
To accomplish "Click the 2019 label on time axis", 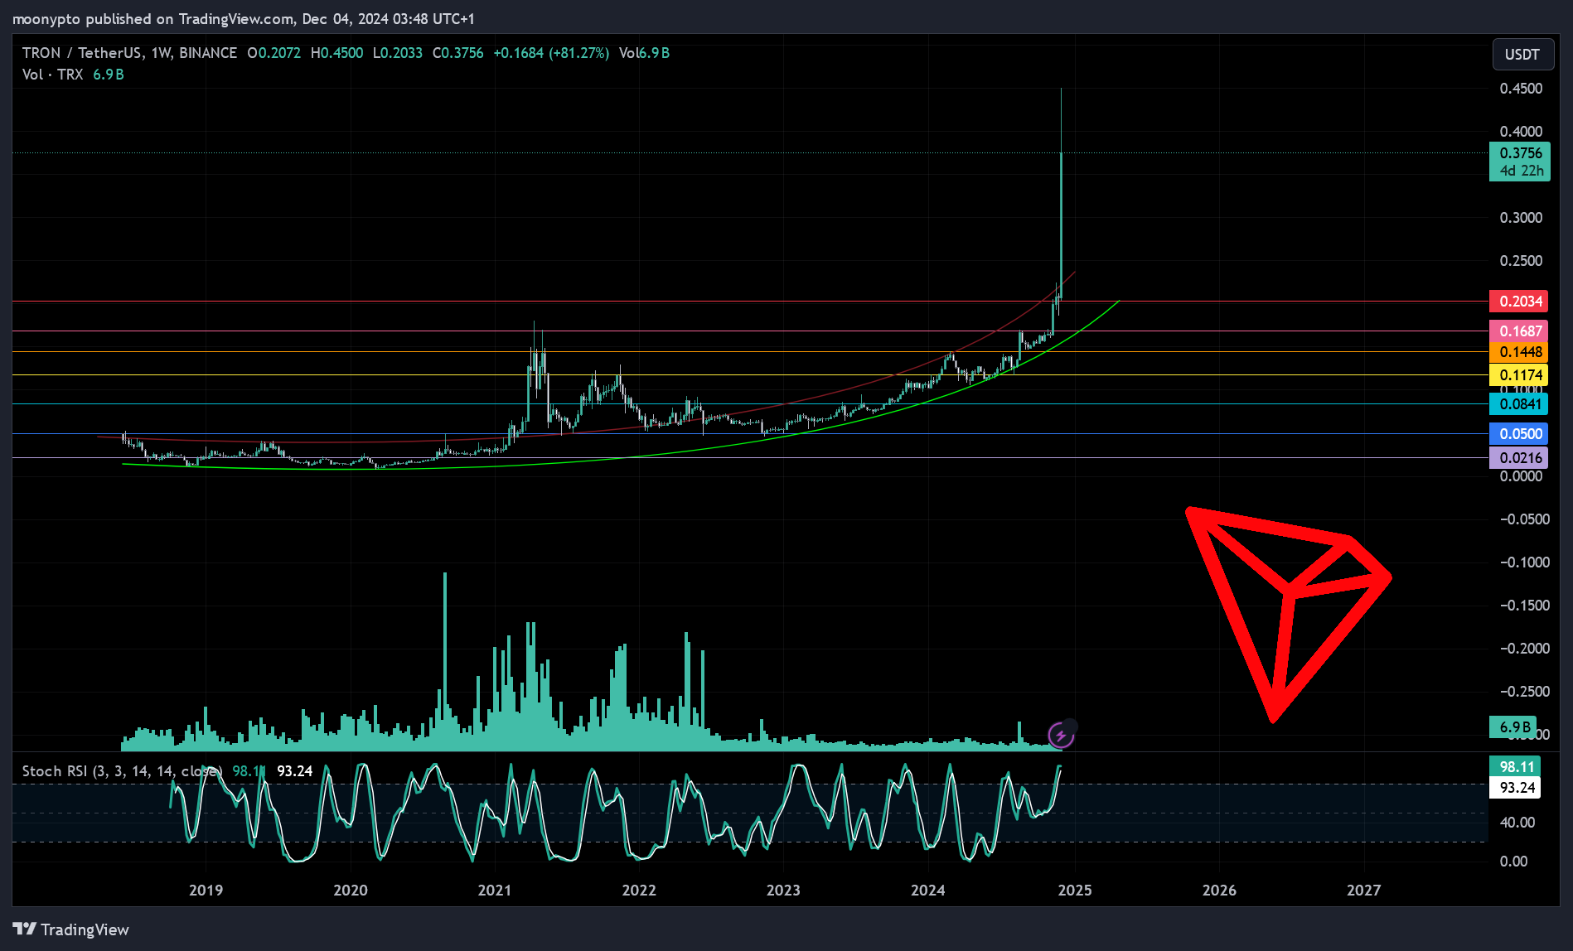I will (206, 891).
